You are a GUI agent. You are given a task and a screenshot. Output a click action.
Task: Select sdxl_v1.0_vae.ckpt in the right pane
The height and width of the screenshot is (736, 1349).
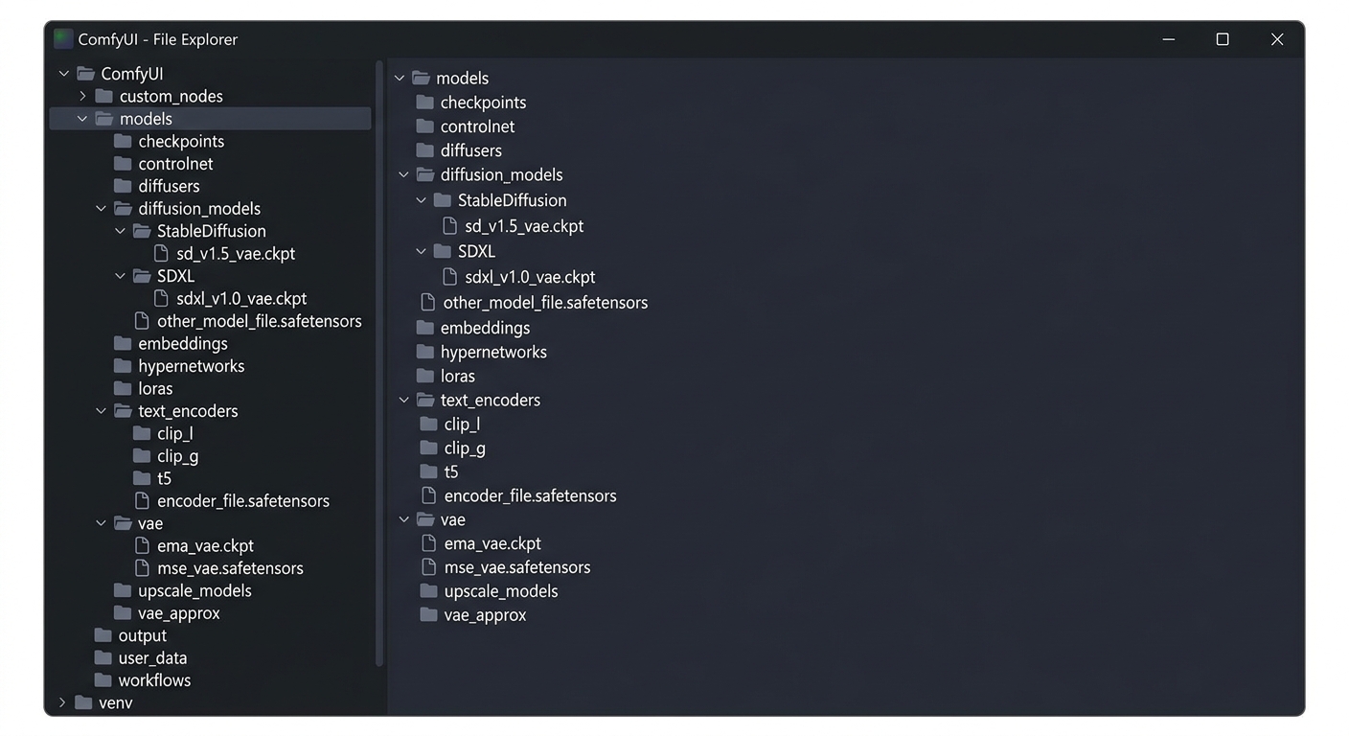tap(530, 277)
